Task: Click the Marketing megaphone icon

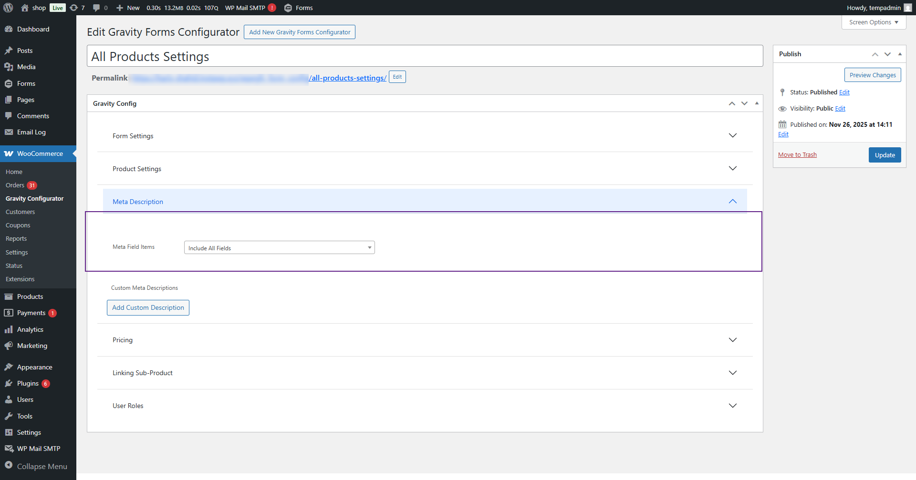Action: click(9, 346)
